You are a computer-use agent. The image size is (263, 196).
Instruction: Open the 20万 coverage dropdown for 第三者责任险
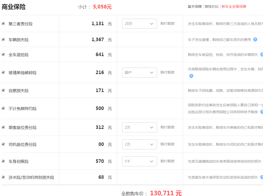140,24
